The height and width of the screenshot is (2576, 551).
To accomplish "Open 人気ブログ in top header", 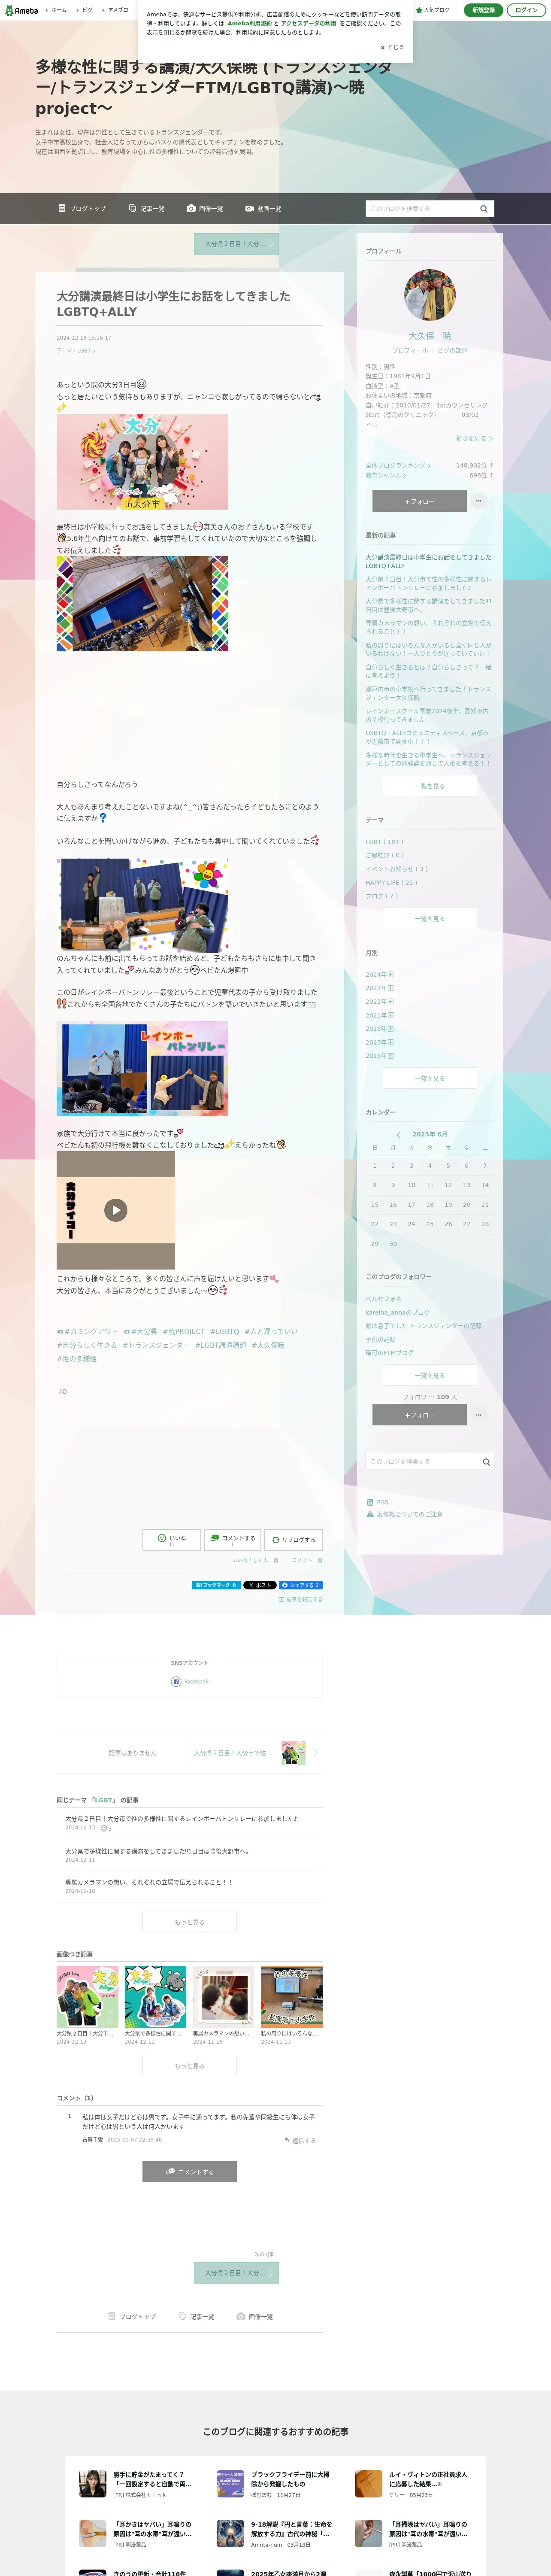I will pyautogui.click(x=434, y=10).
